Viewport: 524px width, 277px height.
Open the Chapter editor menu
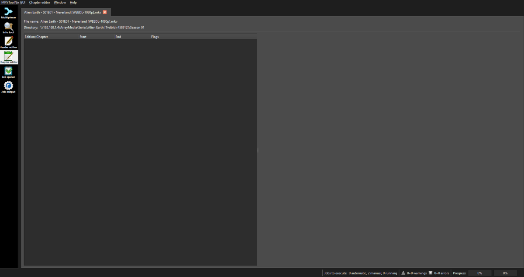[39, 2]
